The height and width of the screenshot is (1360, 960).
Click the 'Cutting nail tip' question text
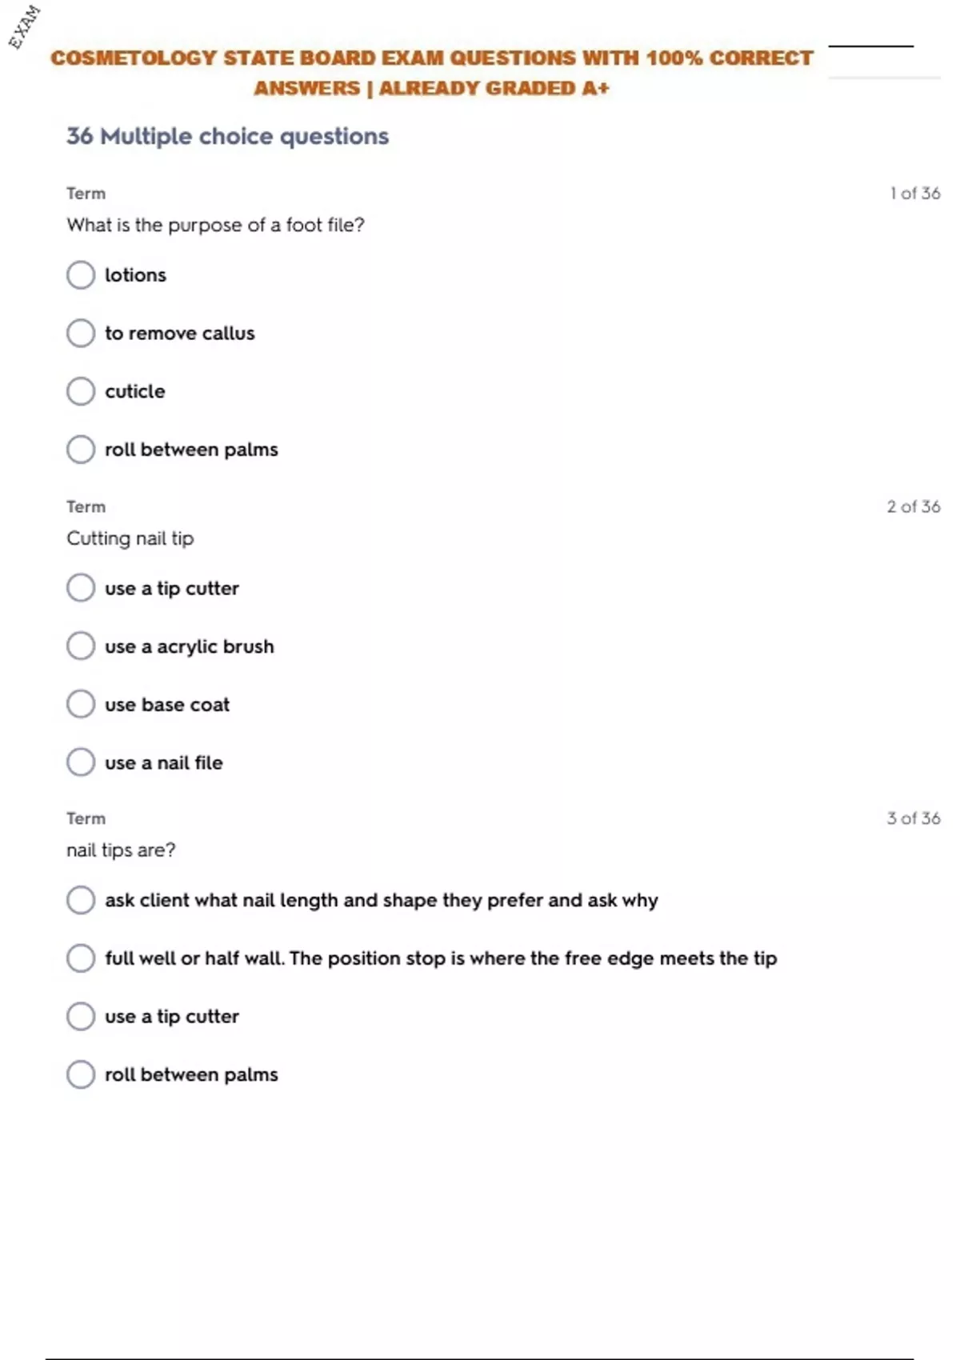click(x=130, y=538)
